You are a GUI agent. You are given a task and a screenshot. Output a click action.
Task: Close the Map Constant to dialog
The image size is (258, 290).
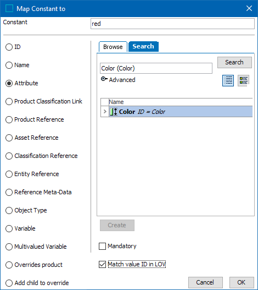click(249, 8)
